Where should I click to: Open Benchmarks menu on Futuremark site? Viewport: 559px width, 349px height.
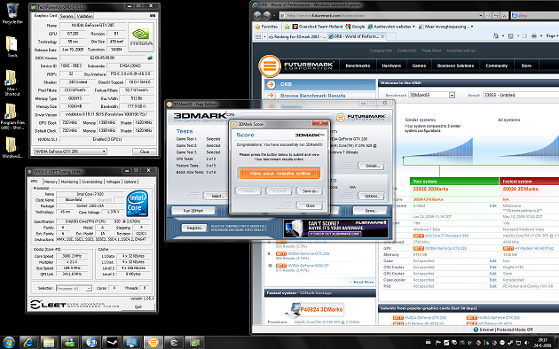click(x=358, y=66)
